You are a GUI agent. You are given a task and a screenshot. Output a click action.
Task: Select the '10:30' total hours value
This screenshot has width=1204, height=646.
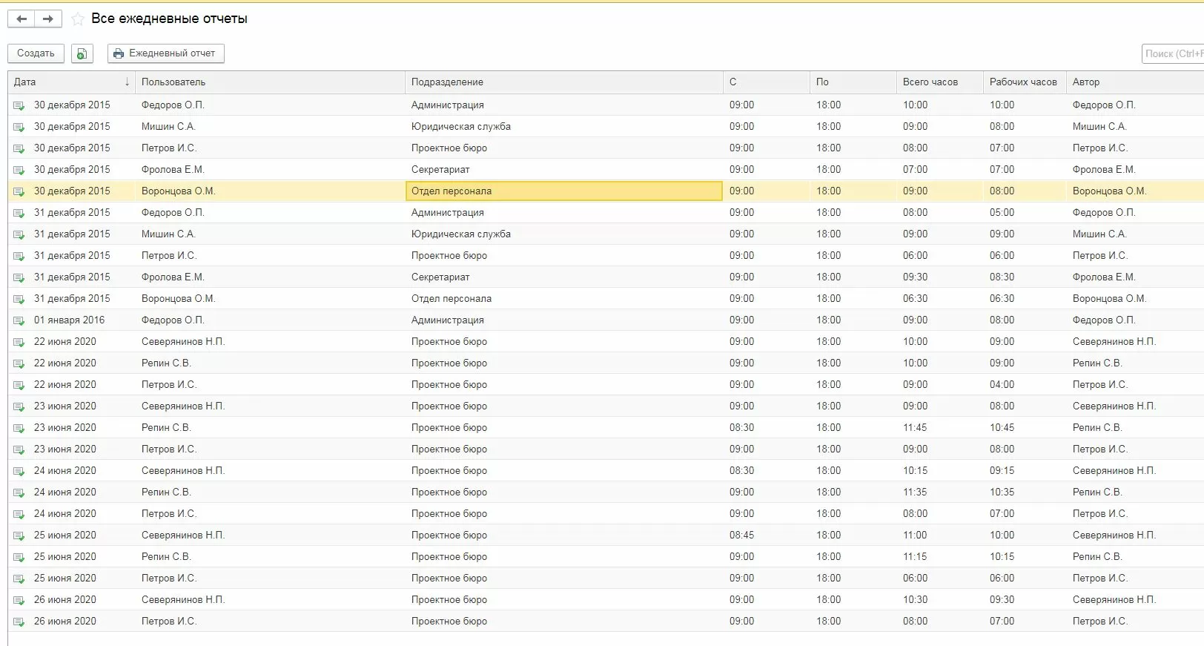coord(915,600)
